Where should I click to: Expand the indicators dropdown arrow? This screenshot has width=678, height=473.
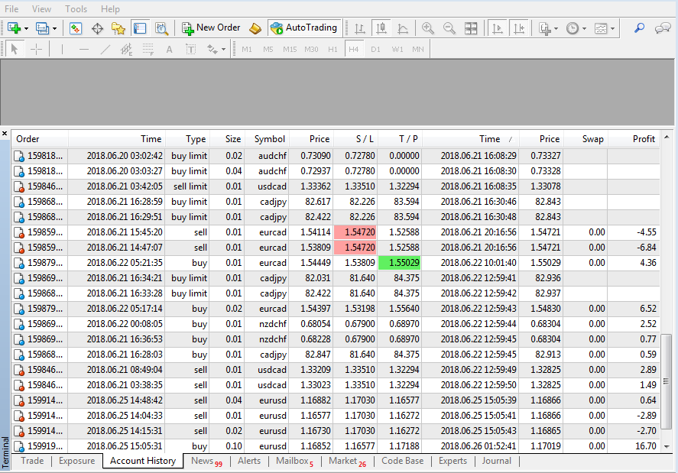[556, 28]
